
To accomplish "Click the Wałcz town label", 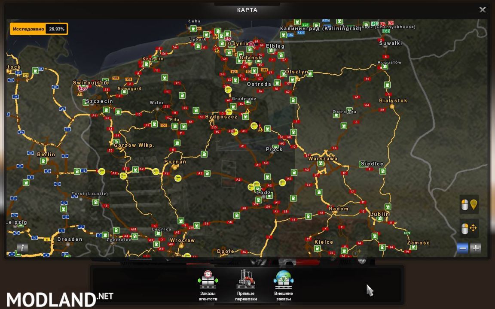I will tap(156, 103).
